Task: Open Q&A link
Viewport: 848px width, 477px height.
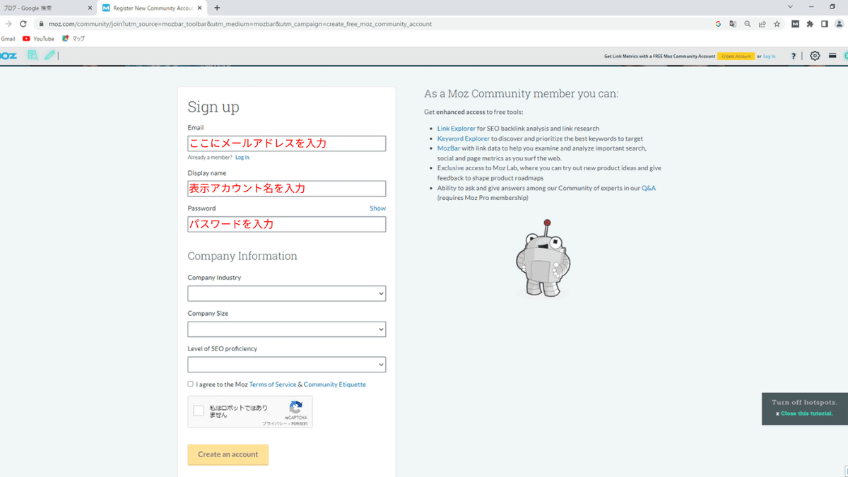Action: (x=649, y=188)
